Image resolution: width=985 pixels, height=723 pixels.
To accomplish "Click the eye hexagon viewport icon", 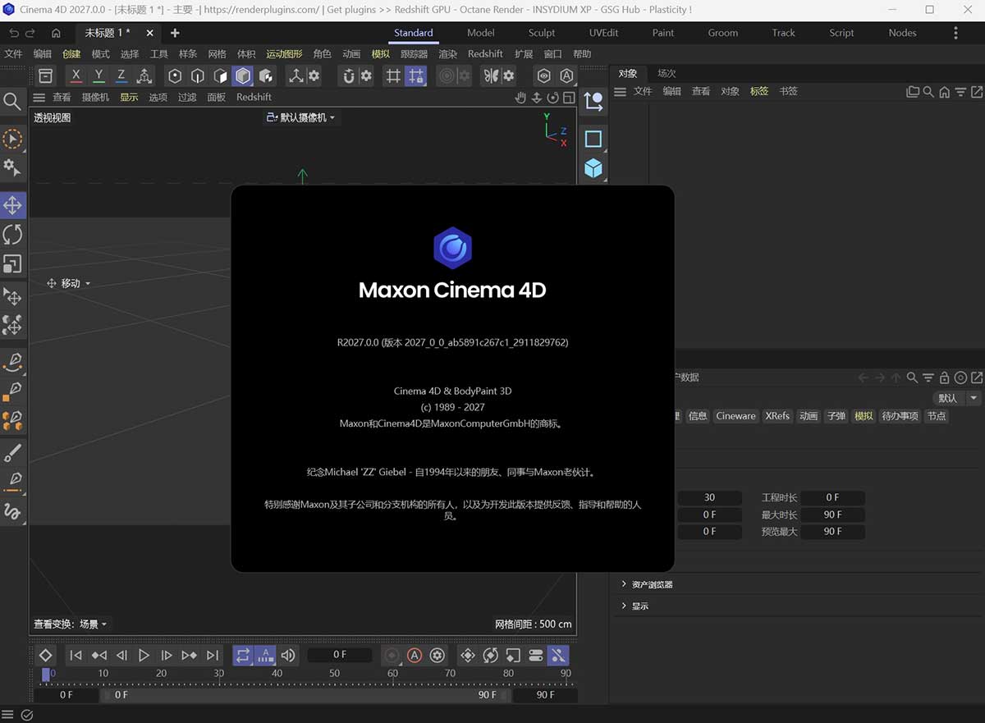I will (543, 76).
